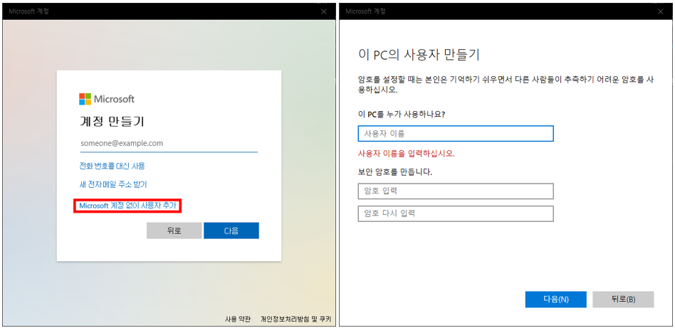
Task: Click the red '사용자 이름을 입력하십시오.' error text
Action: tap(407, 153)
